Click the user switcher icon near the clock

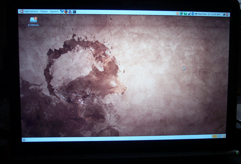[x=224, y=15]
